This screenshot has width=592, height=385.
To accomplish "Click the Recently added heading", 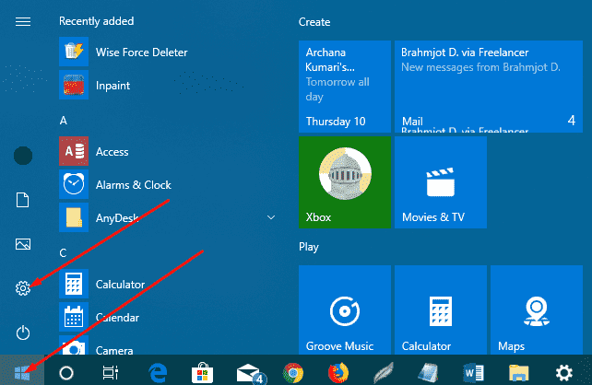I will pyautogui.click(x=96, y=21).
